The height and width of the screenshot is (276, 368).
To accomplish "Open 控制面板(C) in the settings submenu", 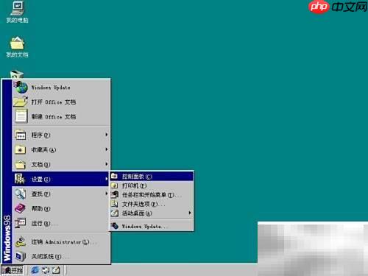I will coord(152,176).
